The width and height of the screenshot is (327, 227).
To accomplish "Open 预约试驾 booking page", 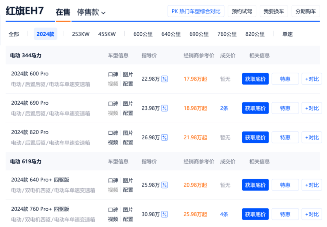I will coord(242,11).
